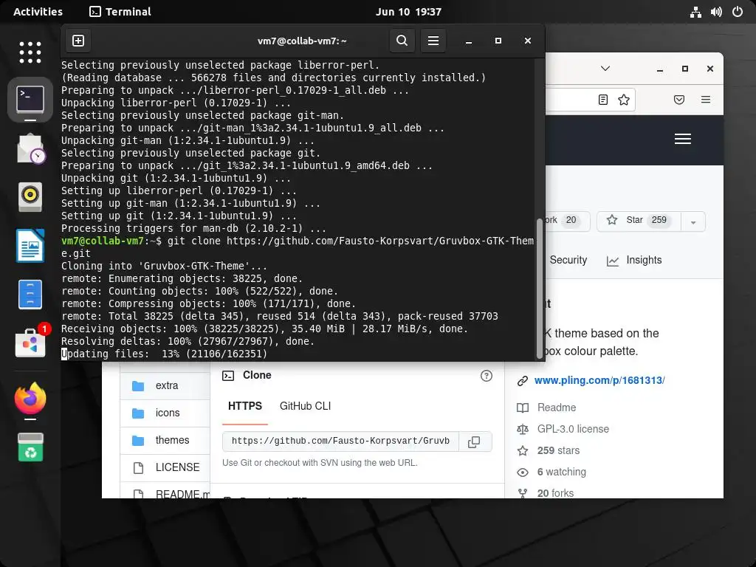Expand Firefox list all tabs chevron
The width and height of the screenshot is (756, 567).
(605, 69)
